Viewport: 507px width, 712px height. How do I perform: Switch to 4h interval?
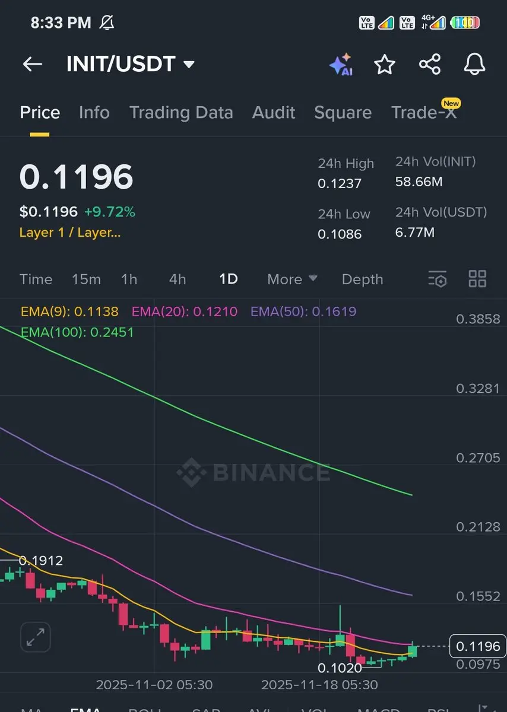click(x=178, y=279)
